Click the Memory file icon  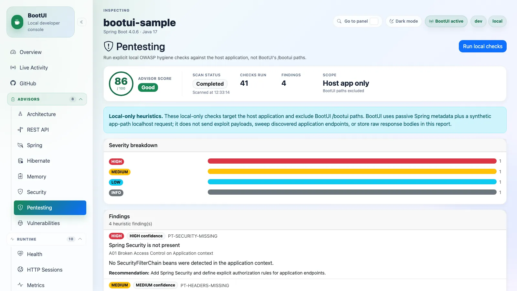(x=20, y=176)
